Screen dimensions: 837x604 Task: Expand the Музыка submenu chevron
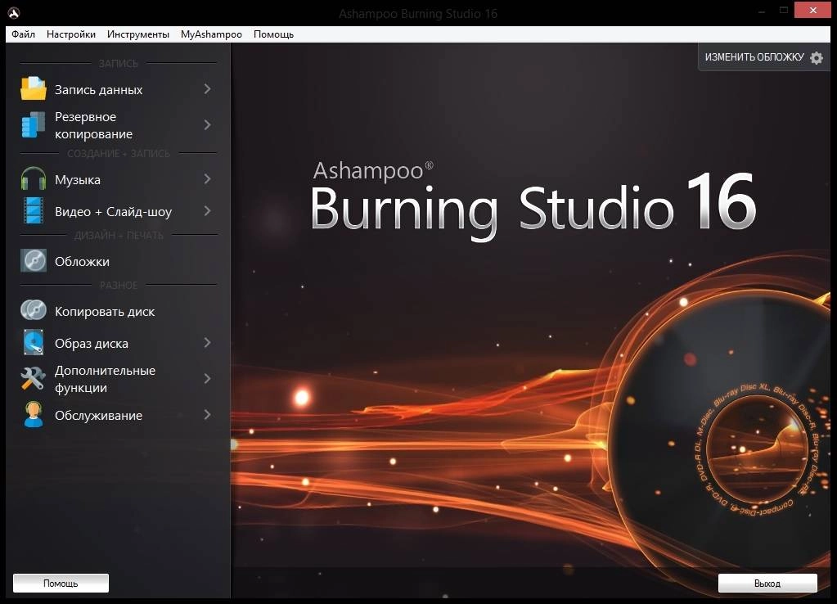point(207,179)
